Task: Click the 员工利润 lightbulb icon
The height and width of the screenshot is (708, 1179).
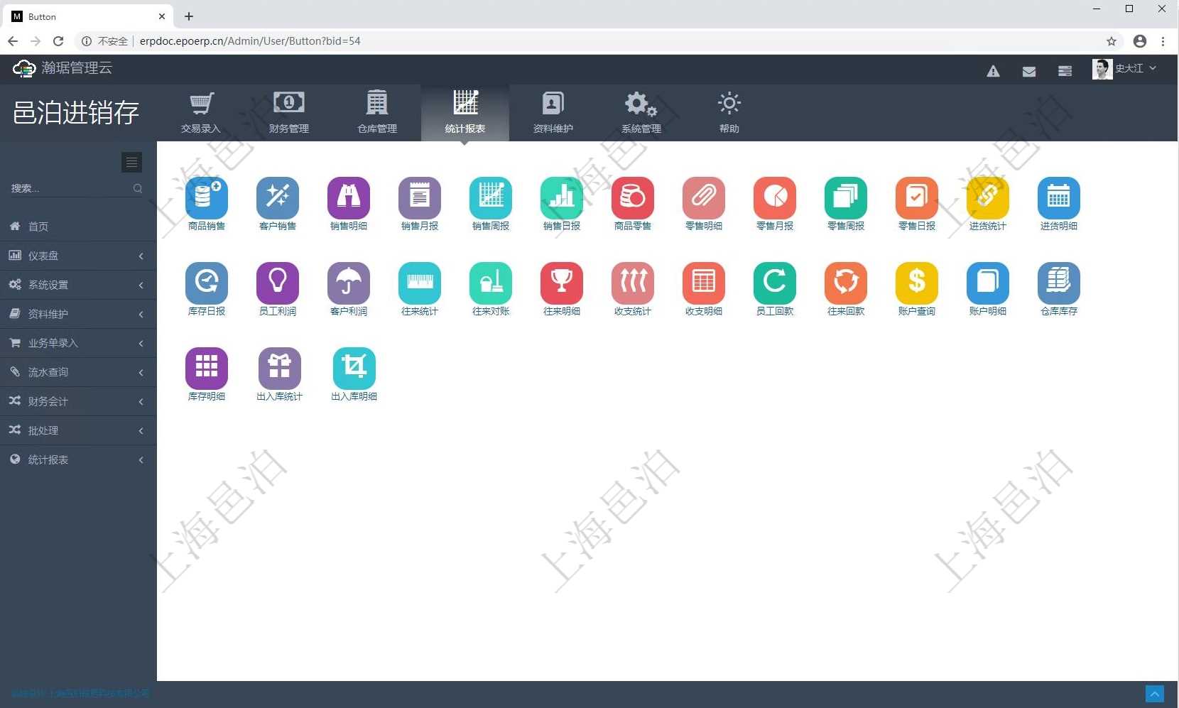Action: click(277, 283)
